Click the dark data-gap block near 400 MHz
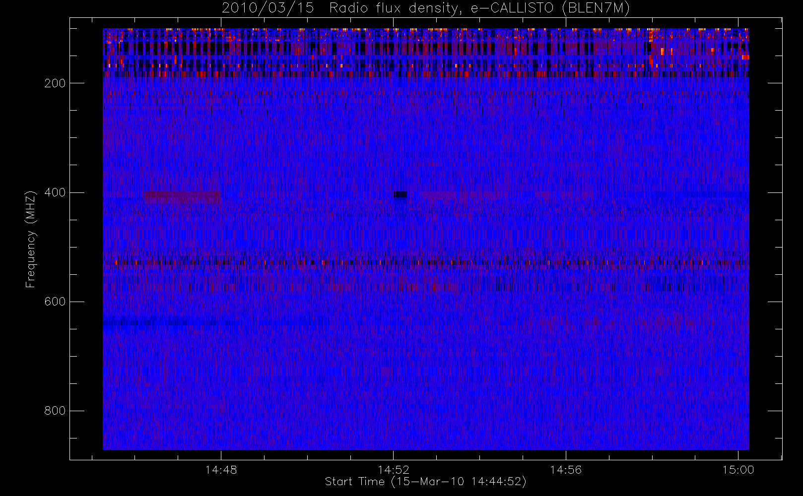 400,194
